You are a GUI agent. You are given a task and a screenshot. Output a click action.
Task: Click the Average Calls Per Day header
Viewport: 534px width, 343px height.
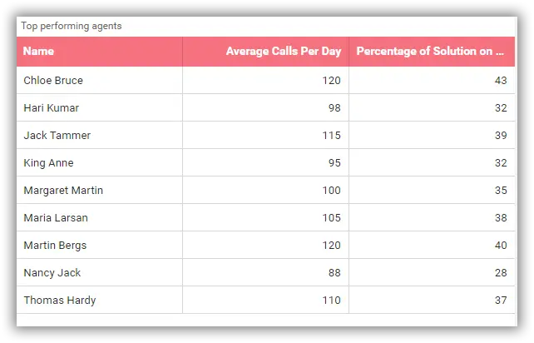click(x=283, y=52)
